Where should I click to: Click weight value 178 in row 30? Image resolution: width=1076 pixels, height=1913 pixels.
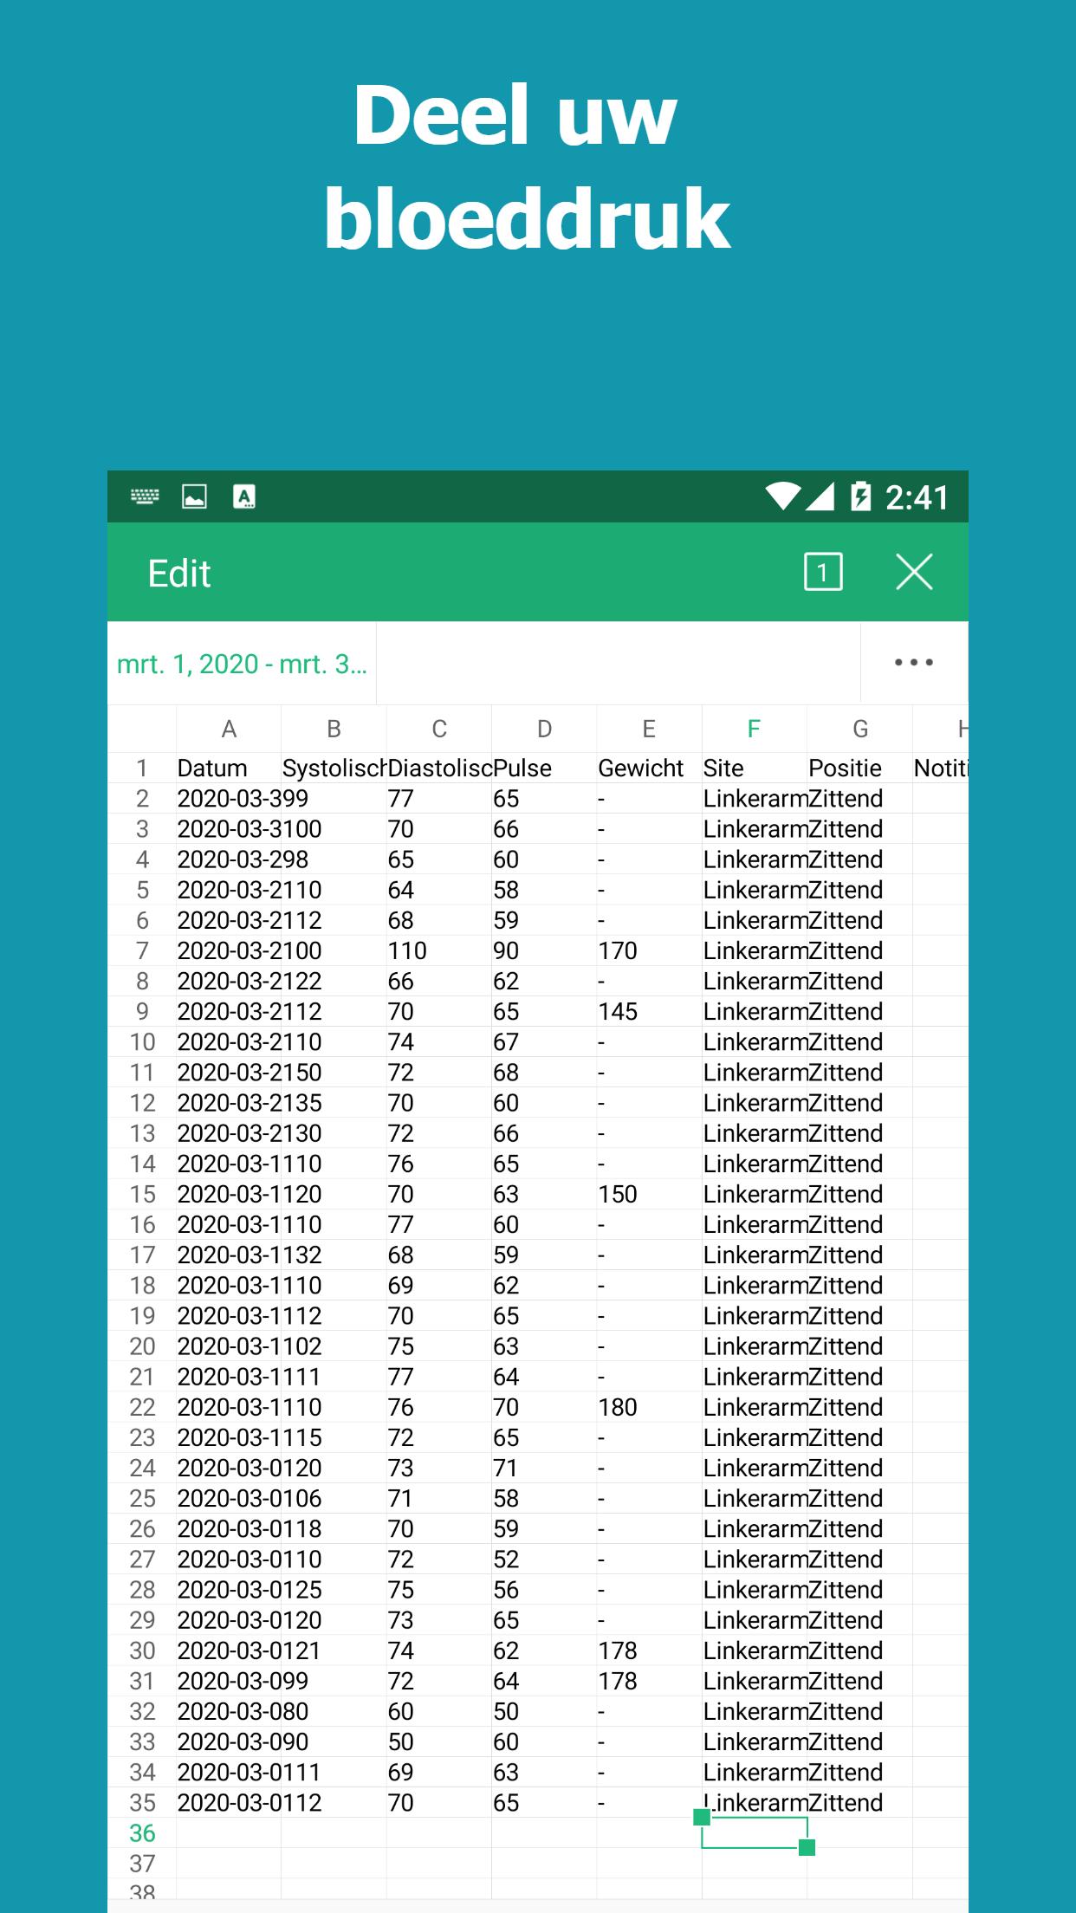tap(649, 1650)
